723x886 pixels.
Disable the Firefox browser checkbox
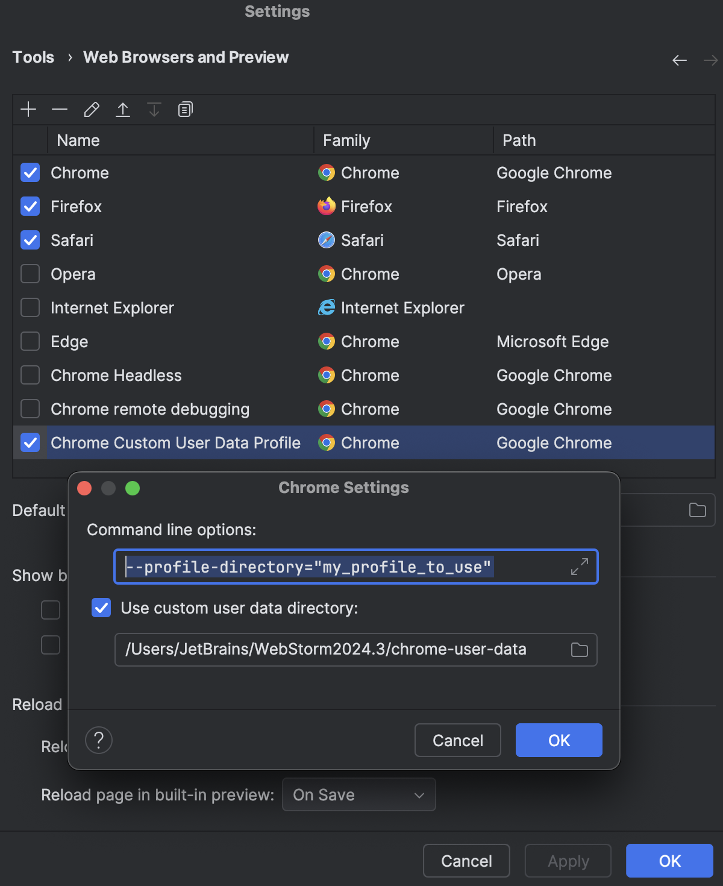click(30, 206)
